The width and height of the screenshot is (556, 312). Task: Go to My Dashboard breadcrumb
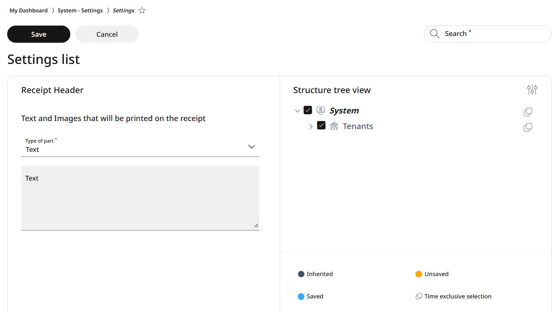[28, 10]
